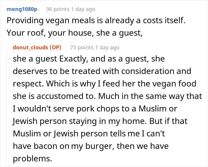This screenshot has width=208, height=167.
Task: Click the final word "problems."
Action: click(32, 158)
